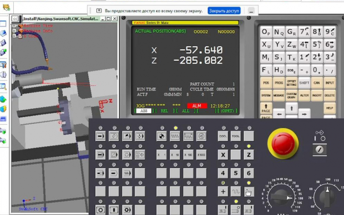Expand the Machine Info tree node

pos(14,31)
